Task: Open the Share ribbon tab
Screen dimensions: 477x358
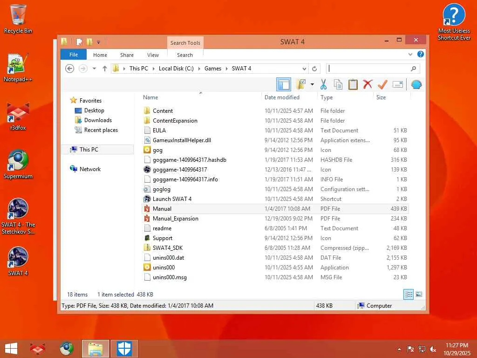Action: point(127,55)
